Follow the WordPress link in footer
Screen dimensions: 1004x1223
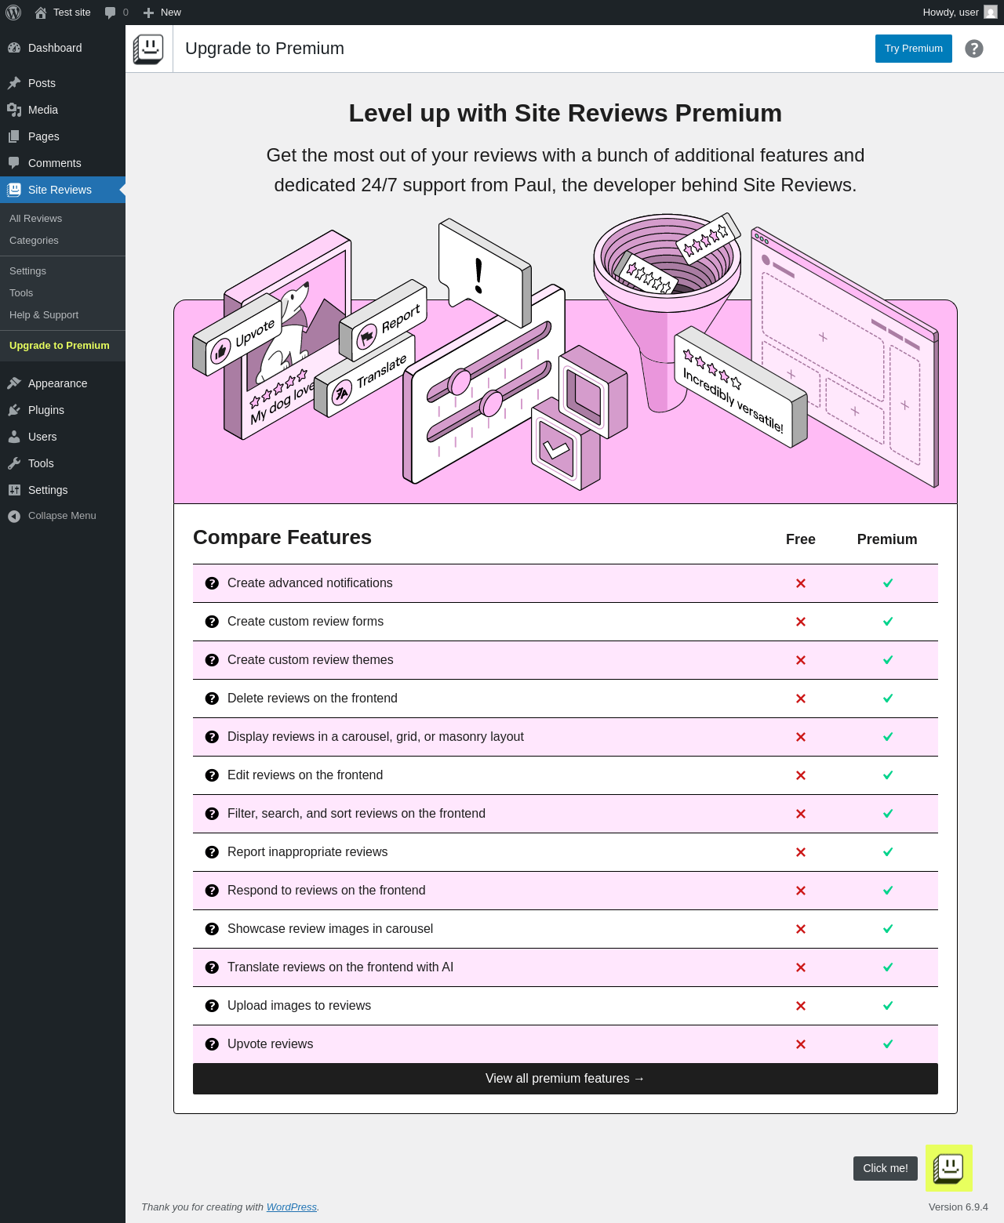(x=292, y=1207)
